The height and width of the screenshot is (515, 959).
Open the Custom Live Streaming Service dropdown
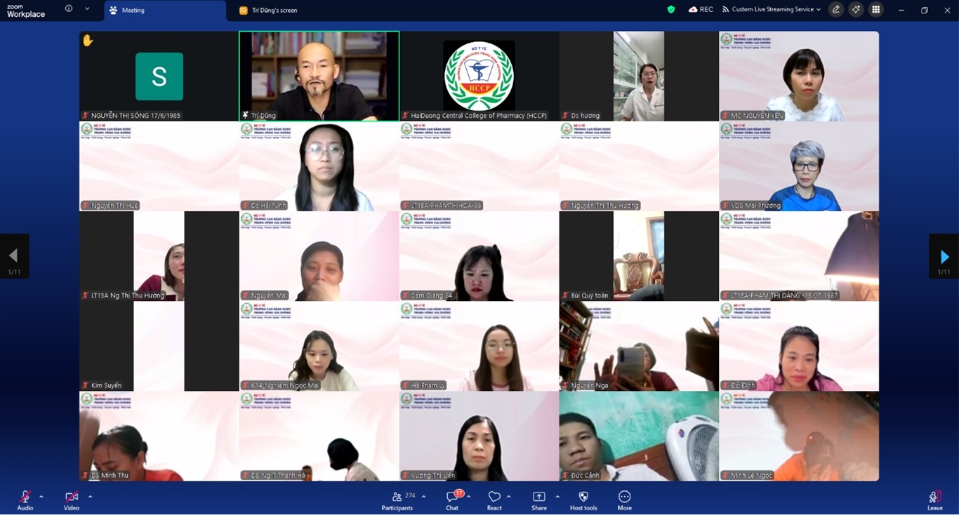point(772,10)
